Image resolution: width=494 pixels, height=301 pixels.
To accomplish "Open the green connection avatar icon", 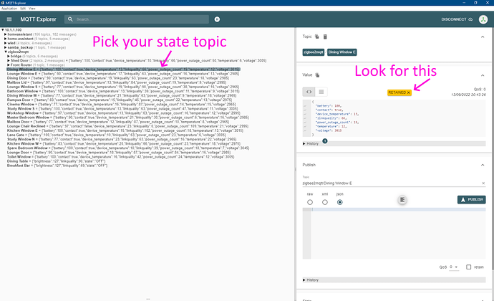I will tap(483, 19).
